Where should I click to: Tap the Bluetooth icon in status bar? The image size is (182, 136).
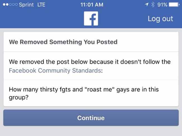(153, 5)
